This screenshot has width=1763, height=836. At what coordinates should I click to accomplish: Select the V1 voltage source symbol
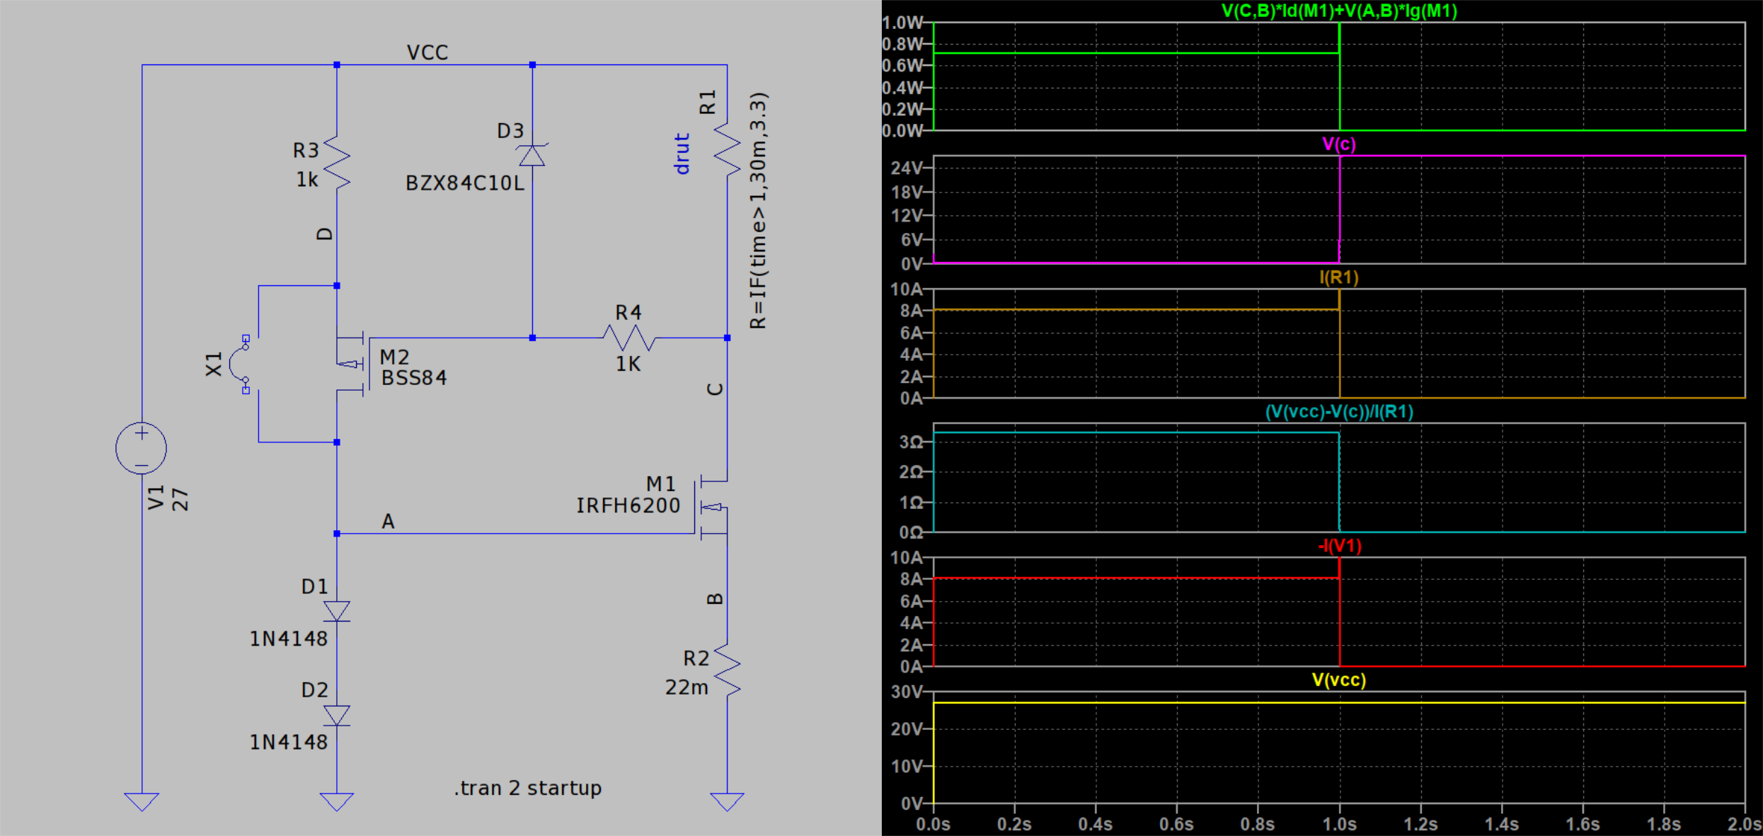142,448
